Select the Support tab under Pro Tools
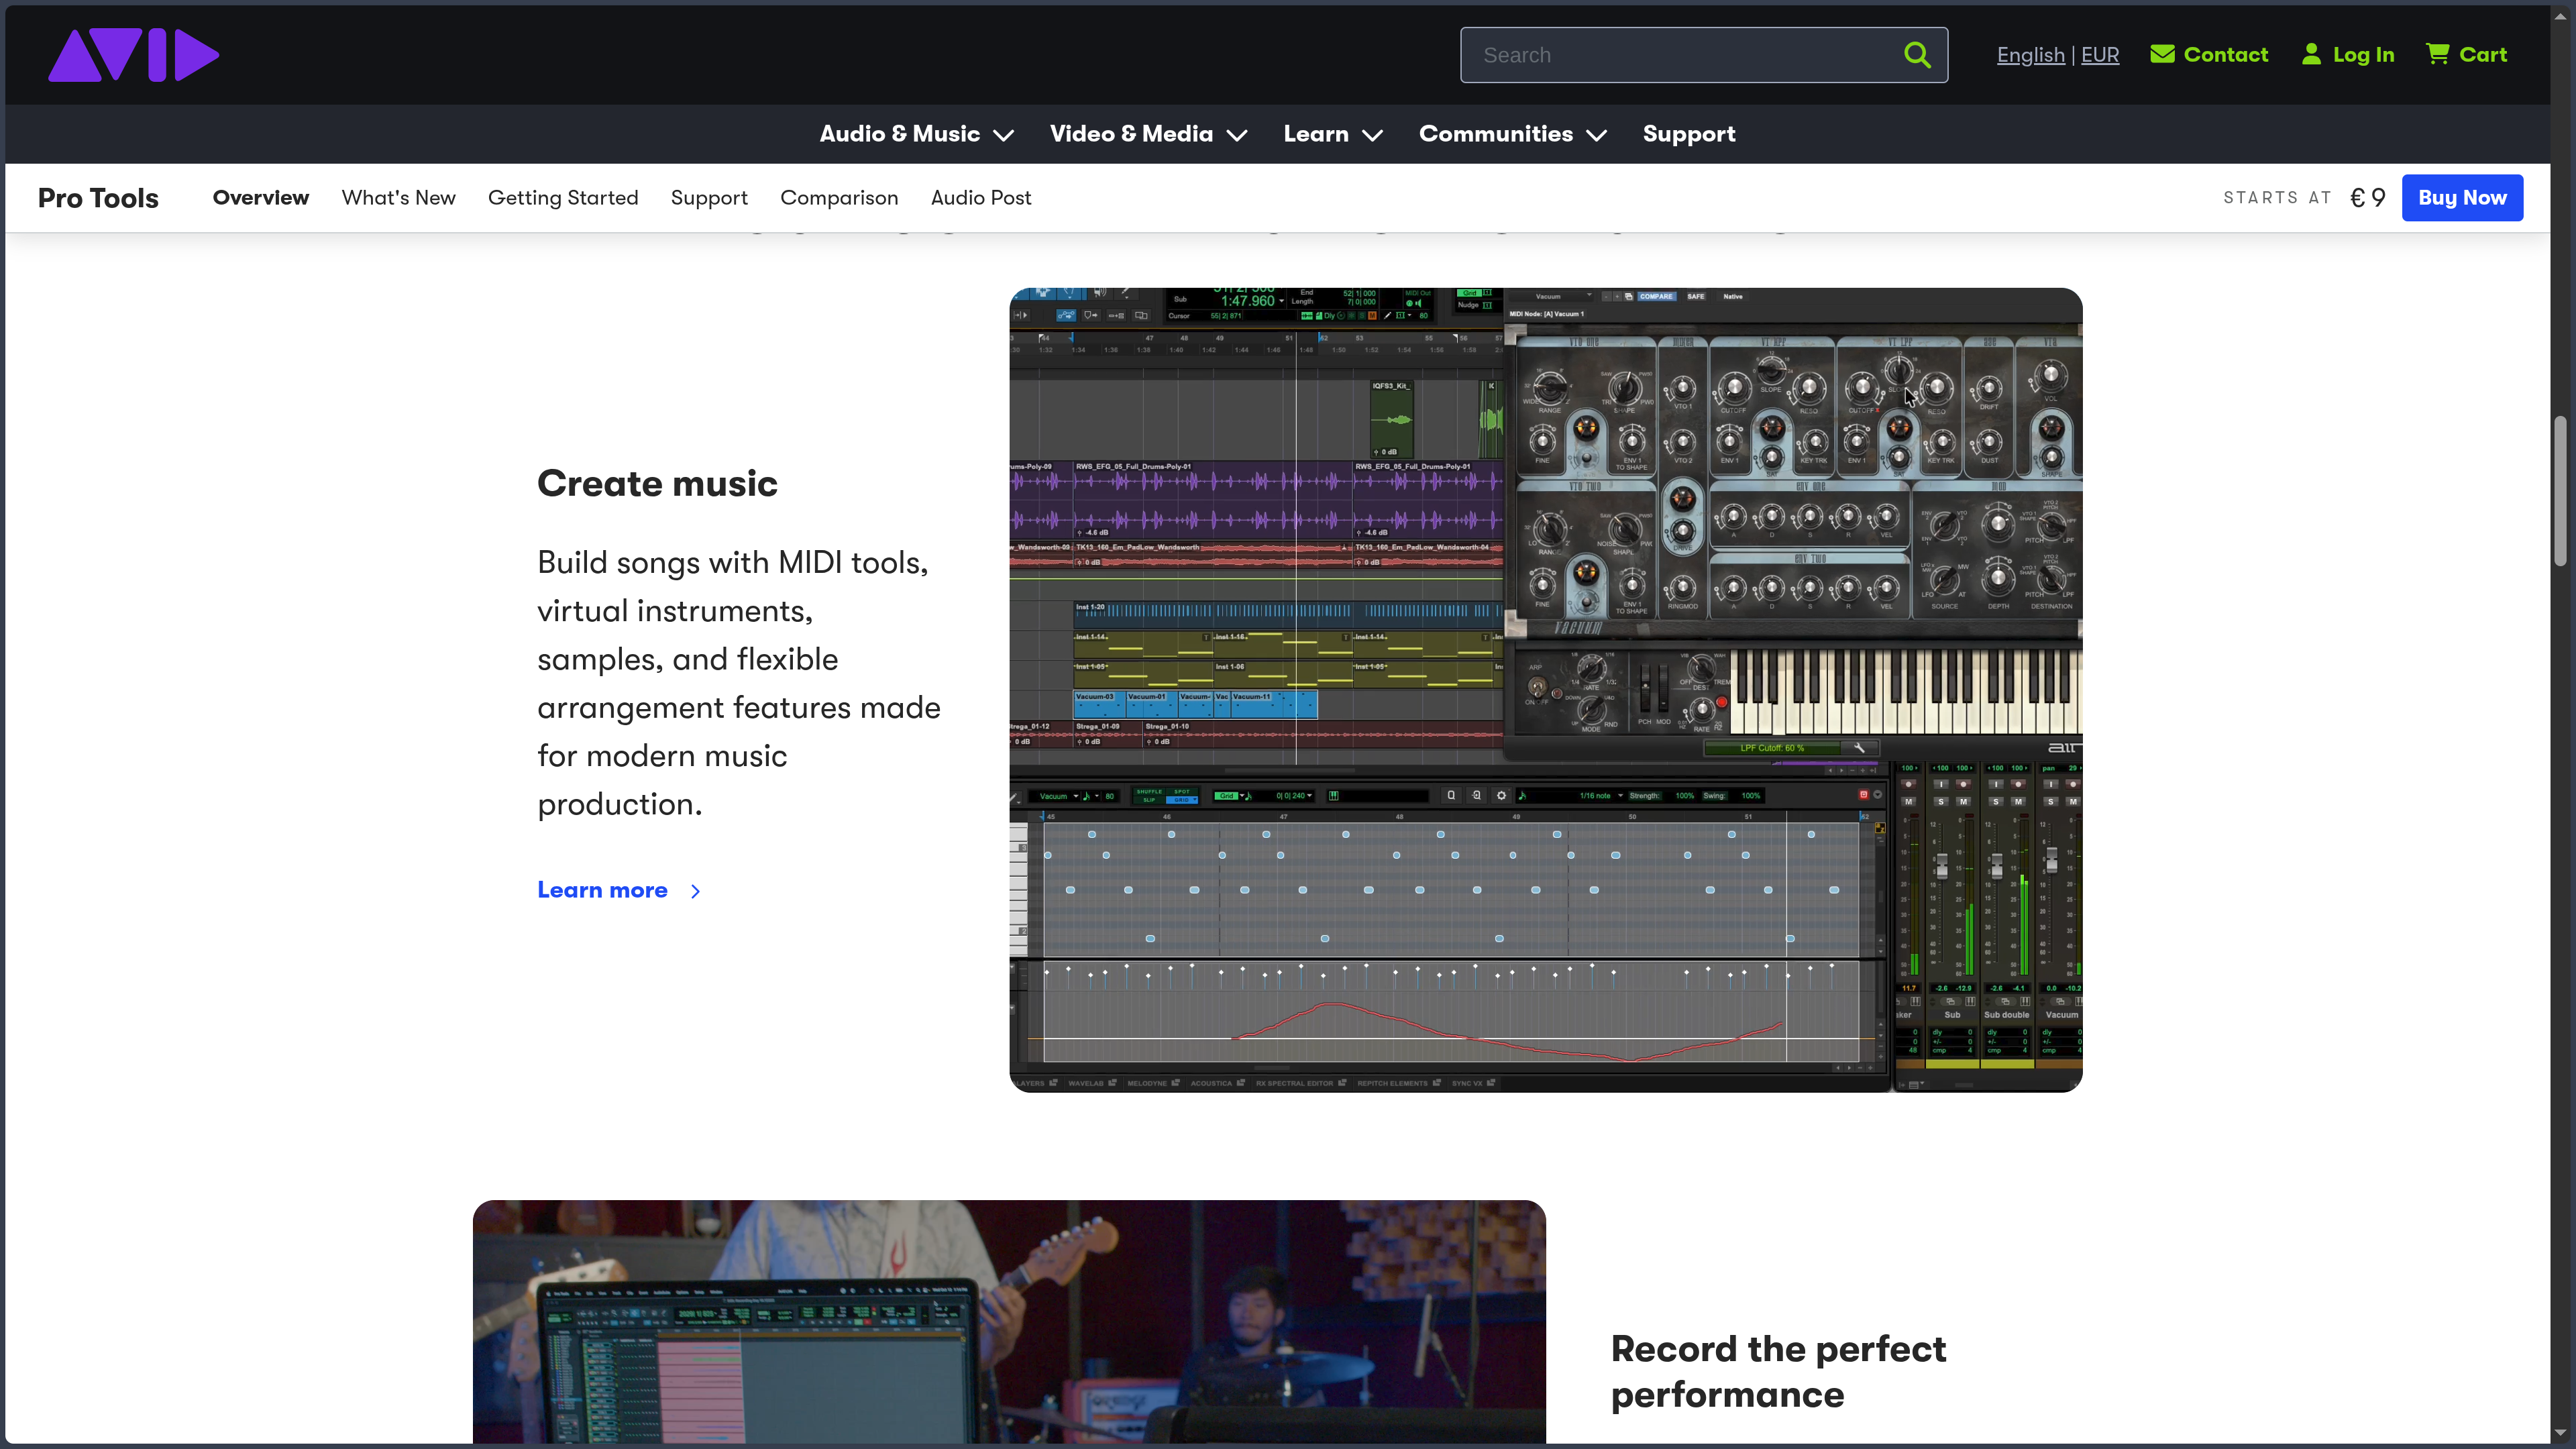2576x1449 pixels. click(x=709, y=198)
